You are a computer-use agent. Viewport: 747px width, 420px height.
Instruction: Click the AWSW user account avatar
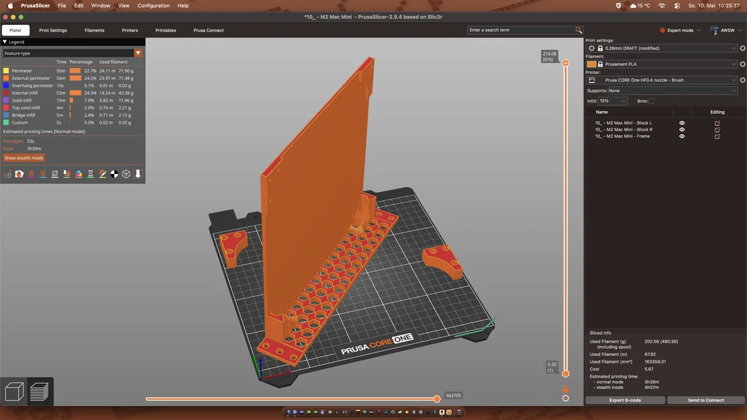714,30
